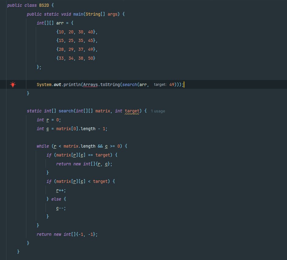The image size is (287, 260).
Task: Click the 'println' method call
Action: point(72,85)
